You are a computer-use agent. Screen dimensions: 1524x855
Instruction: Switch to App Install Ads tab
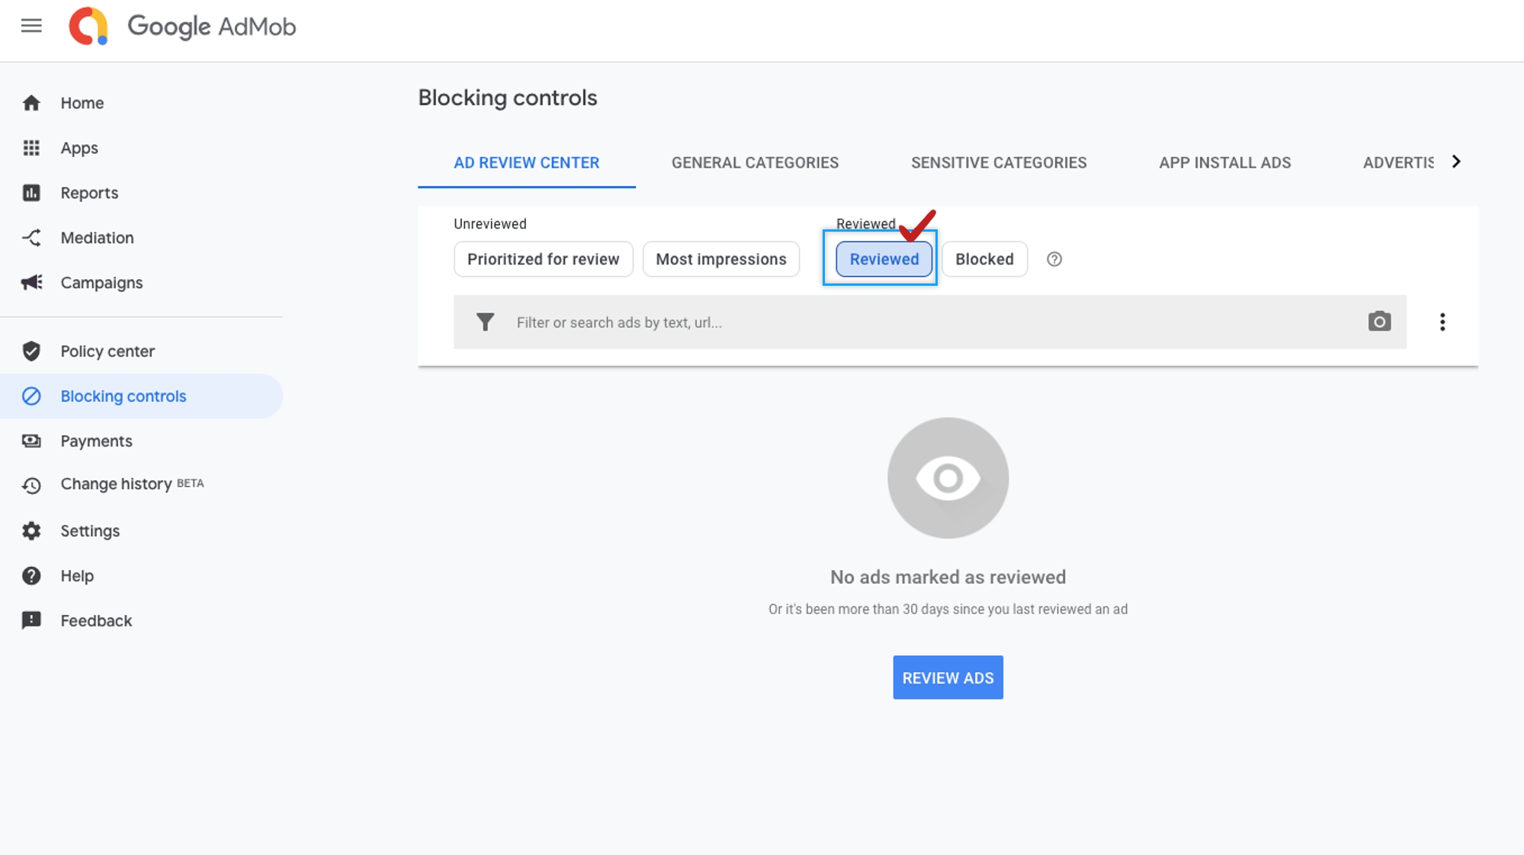coord(1224,163)
